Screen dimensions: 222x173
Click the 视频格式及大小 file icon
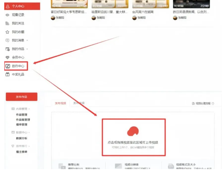pyautogui.click(x=171, y=166)
